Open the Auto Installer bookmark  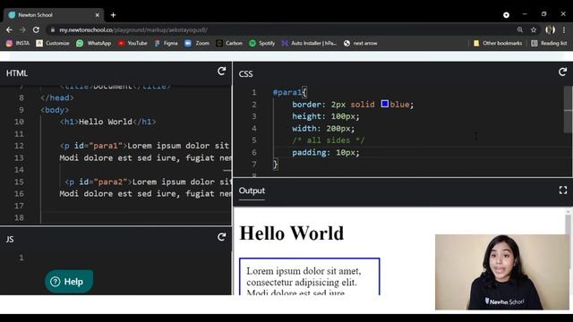(x=309, y=43)
